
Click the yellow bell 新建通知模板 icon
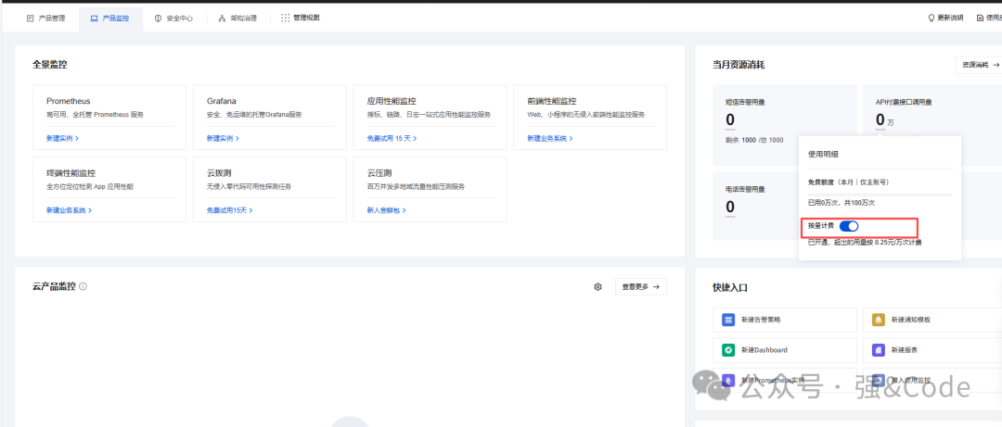[x=878, y=320]
